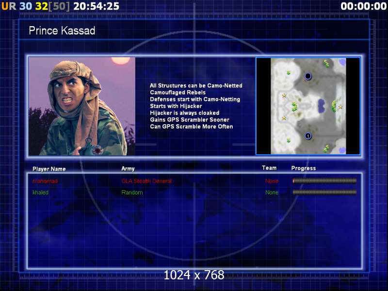Click 'Camouflaged Rebels' line
This screenshot has width=388, height=291.
pos(178,93)
